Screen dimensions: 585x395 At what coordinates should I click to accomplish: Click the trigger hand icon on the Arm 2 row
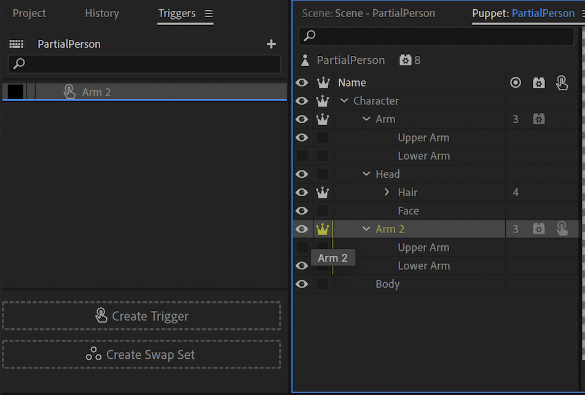[562, 228]
